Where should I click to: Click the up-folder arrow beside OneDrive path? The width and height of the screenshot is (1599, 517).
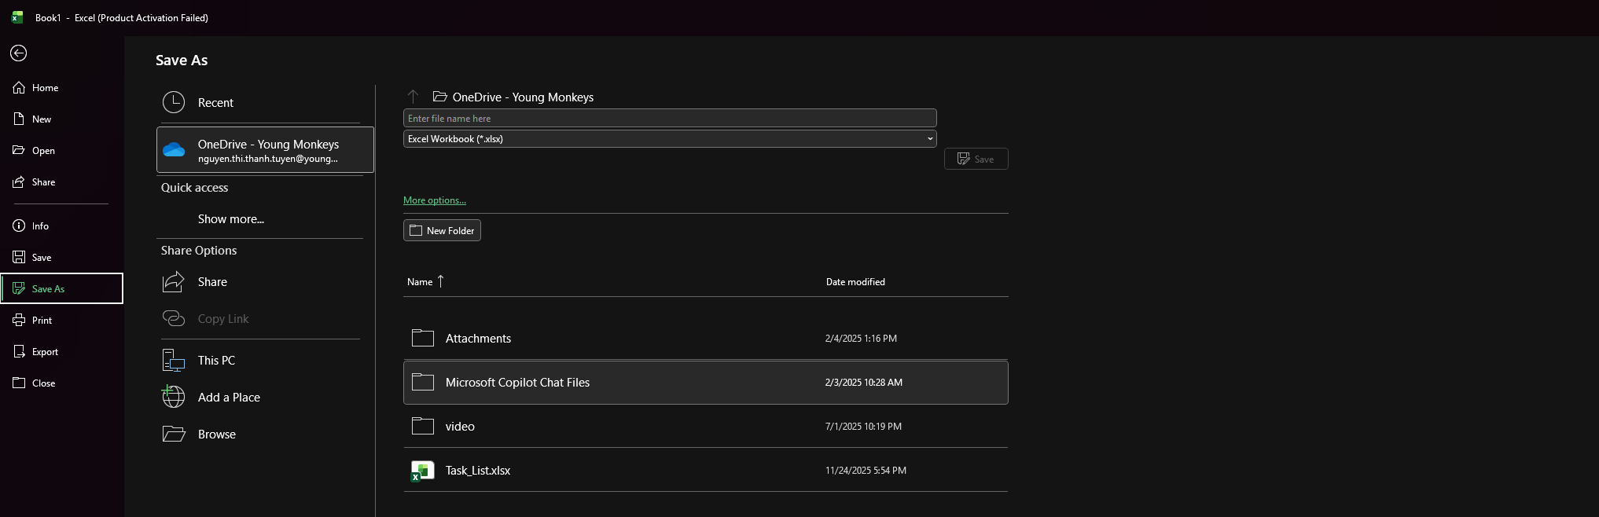413,97
